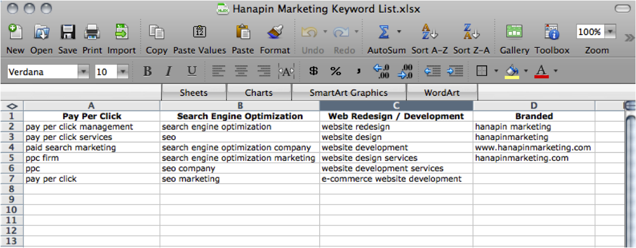Viewport: 636px width, 248px height.
Task: Select the 'Pay Per Click' header cell
Action: (92, 116)
